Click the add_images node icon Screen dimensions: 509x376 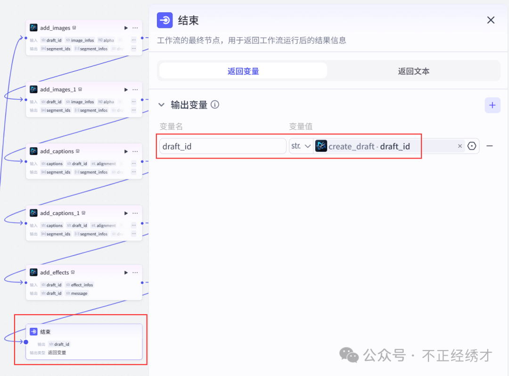(x=33, y=27)
